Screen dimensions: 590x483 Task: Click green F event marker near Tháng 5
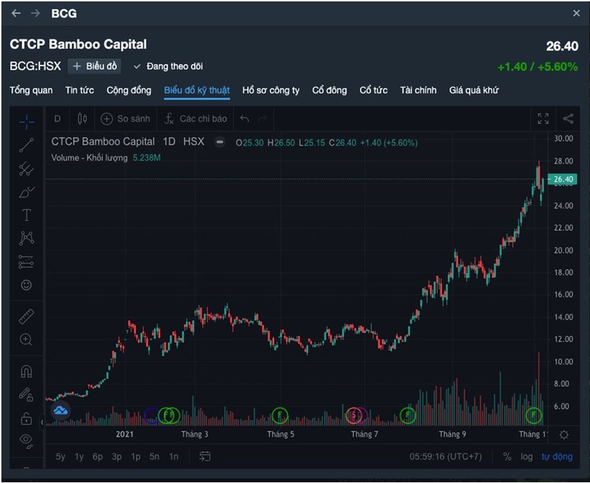[x=279, y=415]
